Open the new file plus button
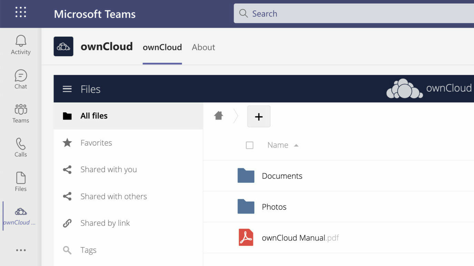This screenshot has width=474, height=266. (x=259, y=116)
